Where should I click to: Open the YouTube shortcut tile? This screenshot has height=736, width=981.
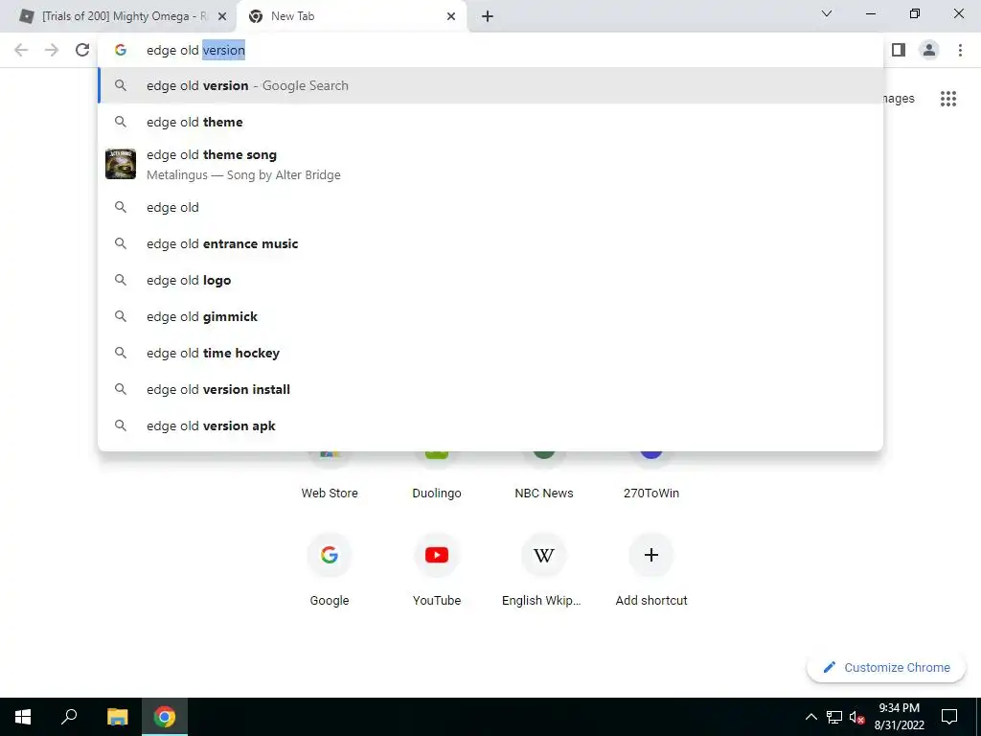click(437, 568)
